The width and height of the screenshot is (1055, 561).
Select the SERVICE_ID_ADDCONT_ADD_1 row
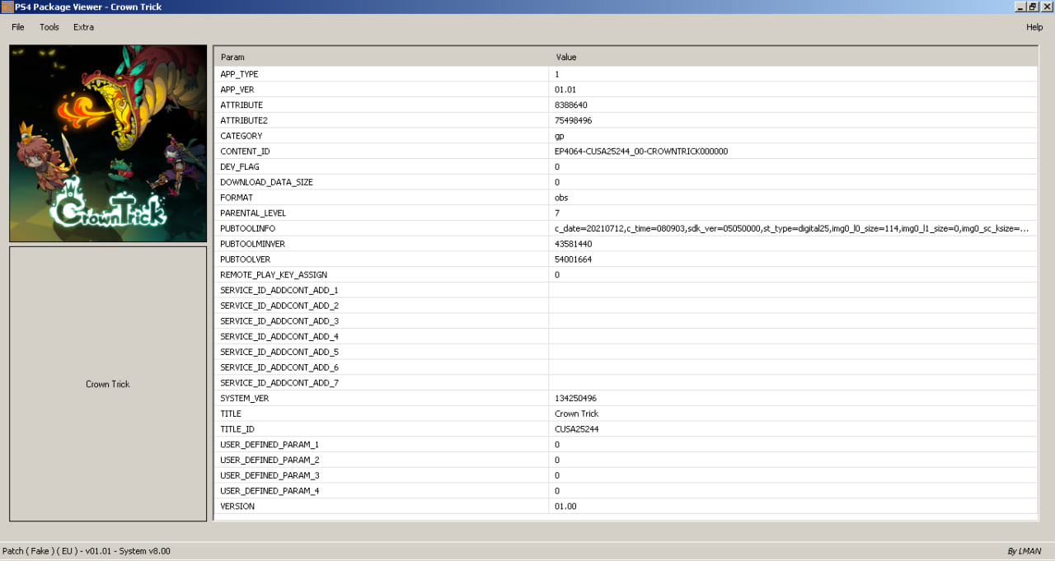626,291
